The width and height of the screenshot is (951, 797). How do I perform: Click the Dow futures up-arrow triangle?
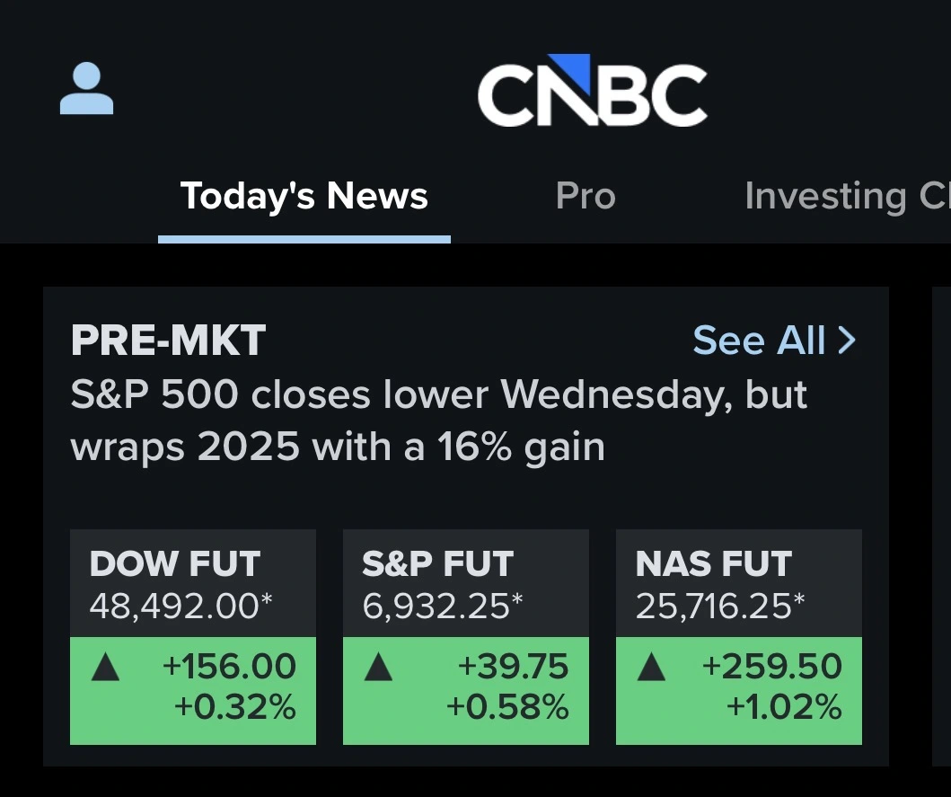pyautogui.click(x=106, y=668)
